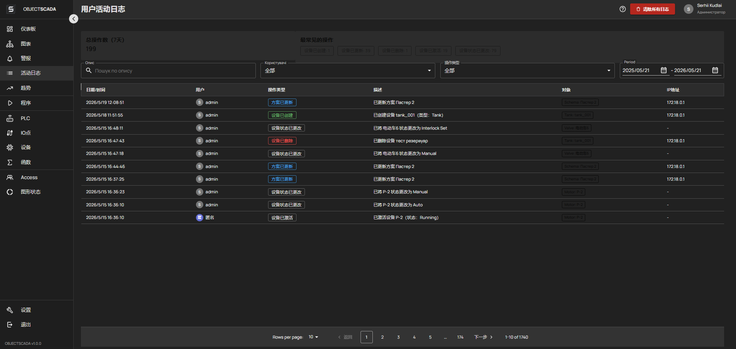The height and width of the screenshot is (349, 736).
Task: Click the 警报 bell icon
Action: click(x=10, y=58)
